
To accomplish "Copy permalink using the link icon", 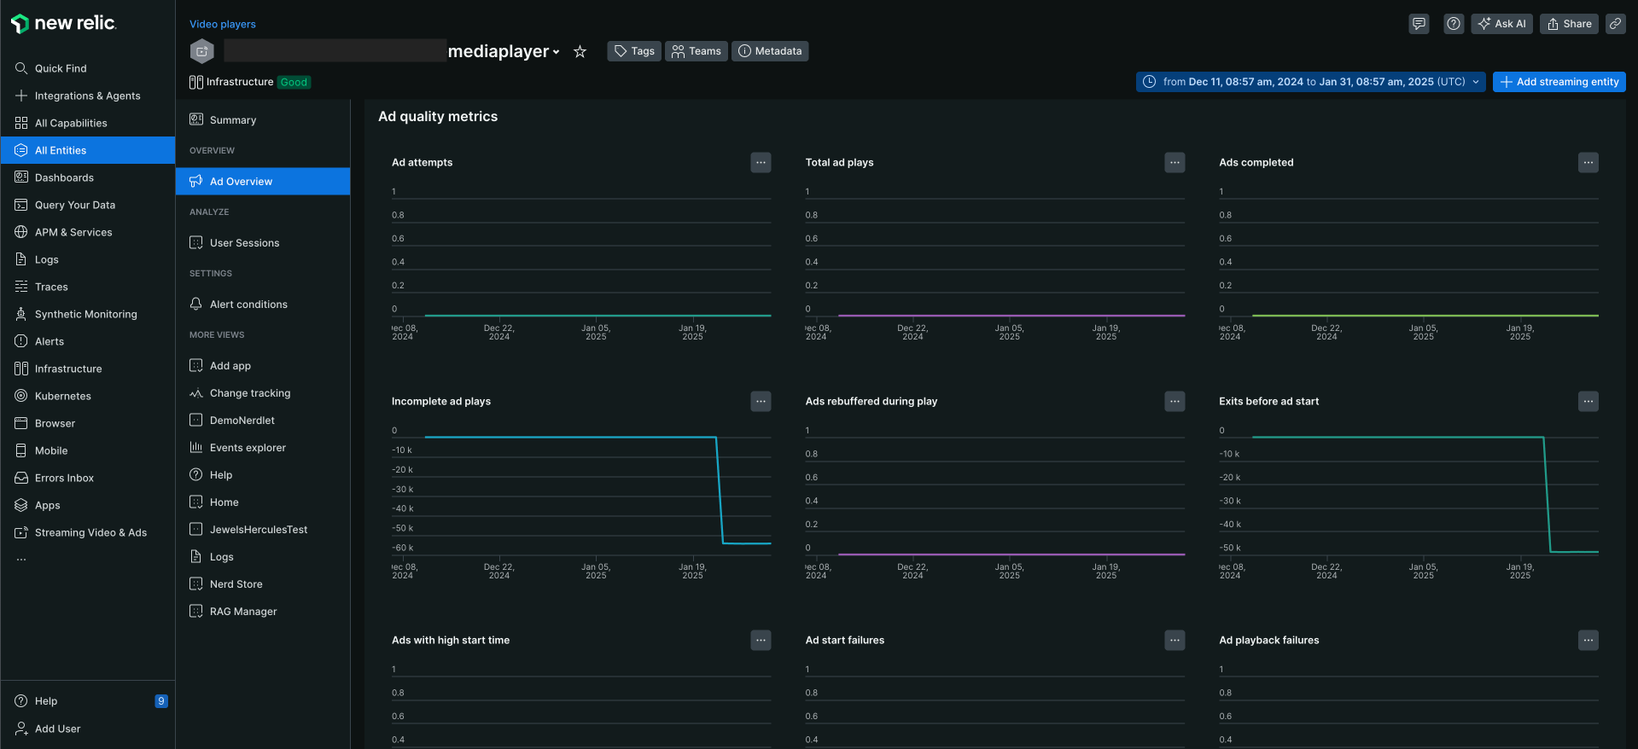I will (x=1615, y=24).
